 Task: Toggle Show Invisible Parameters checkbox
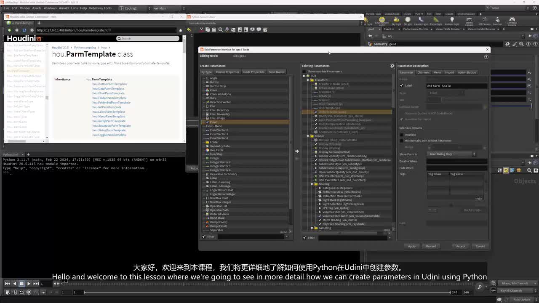304,72
